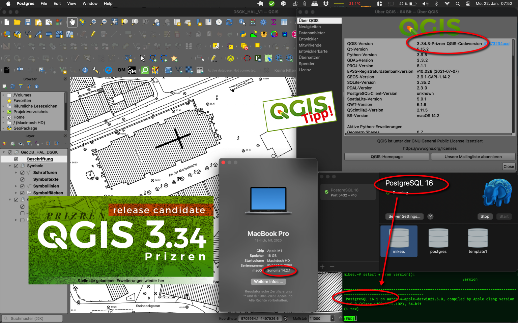
Task: Launch the DB Manager database icon
Action: click(x=168, y=70)
